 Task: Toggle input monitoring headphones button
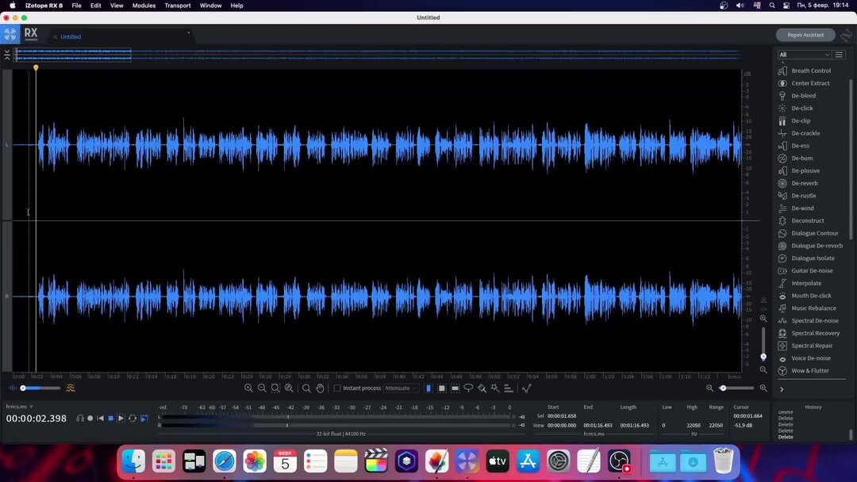pyautogui.click(x=80, y=418)
